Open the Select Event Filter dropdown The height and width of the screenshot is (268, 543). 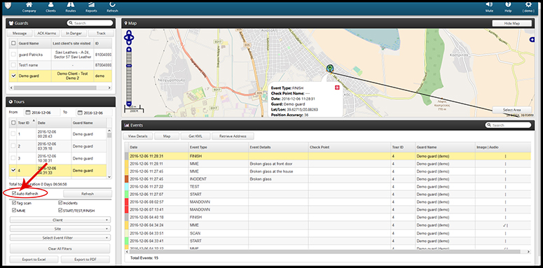[x=60, y=238]
